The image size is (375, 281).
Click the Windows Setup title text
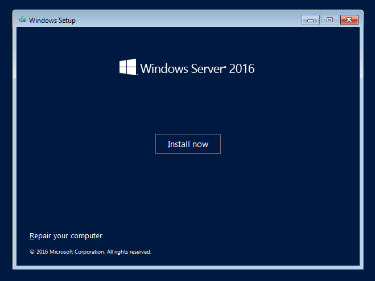(x=52, y=21)
